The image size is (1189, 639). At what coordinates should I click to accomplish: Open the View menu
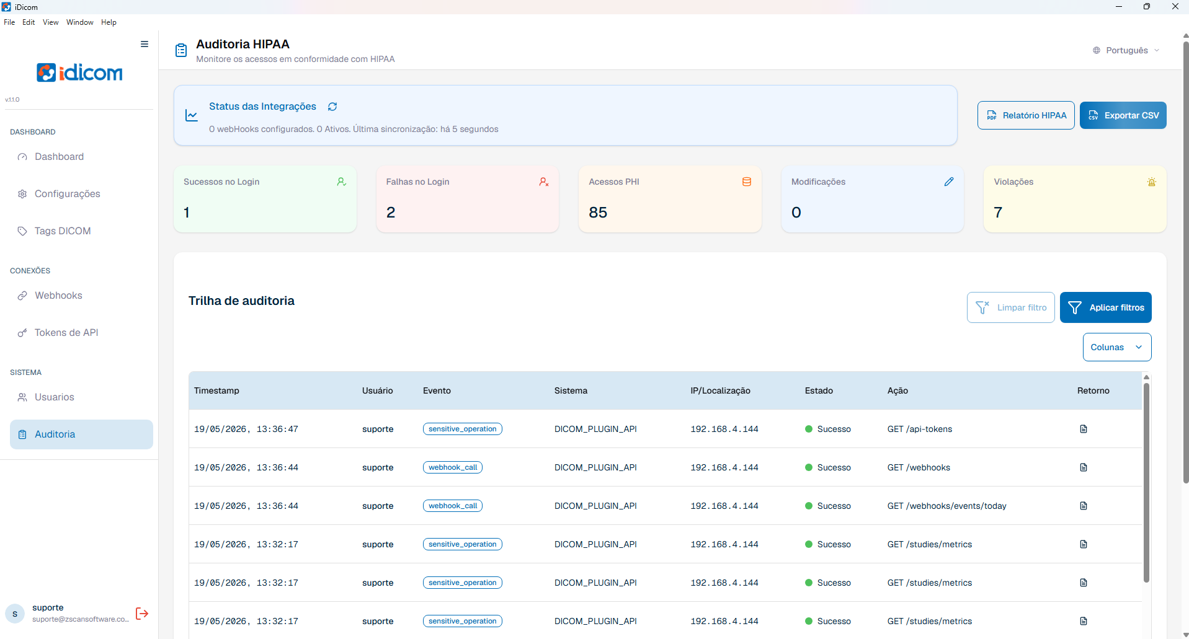tap(50, 22)
